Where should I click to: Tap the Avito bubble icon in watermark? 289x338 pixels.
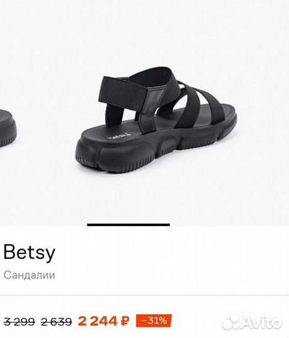coord(231,322)
